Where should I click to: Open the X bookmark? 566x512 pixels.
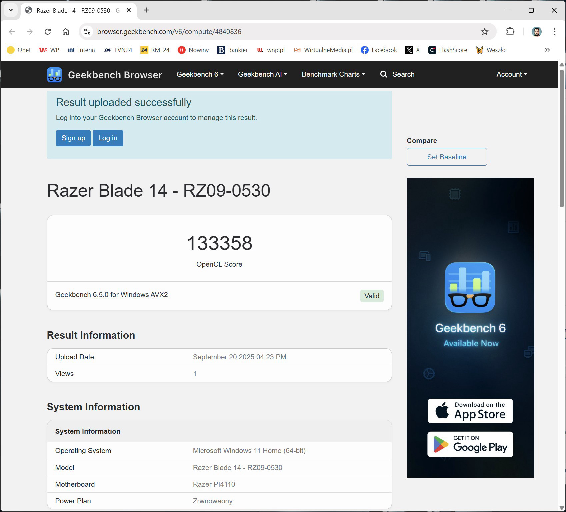[413, 50]
